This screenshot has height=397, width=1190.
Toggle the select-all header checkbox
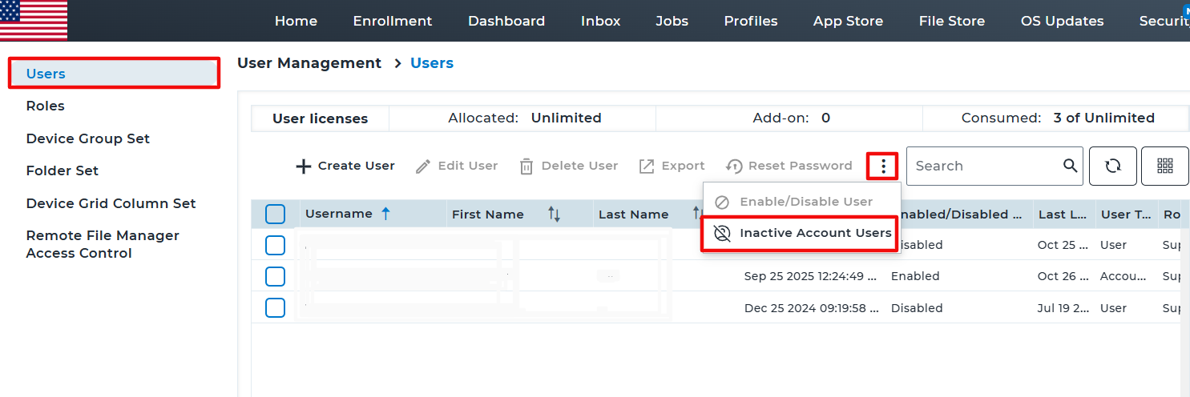pyautogui.click(x=275, y=214)
